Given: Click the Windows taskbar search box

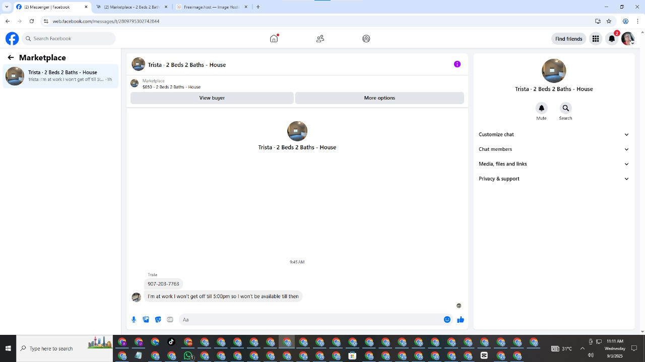Looking at the screenshot, I should pos(64,348).
